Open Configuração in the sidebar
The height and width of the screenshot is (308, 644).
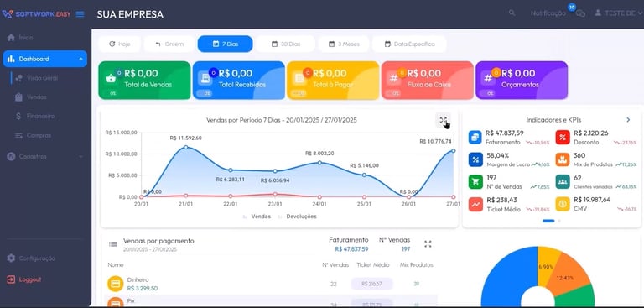coord(31,258)
